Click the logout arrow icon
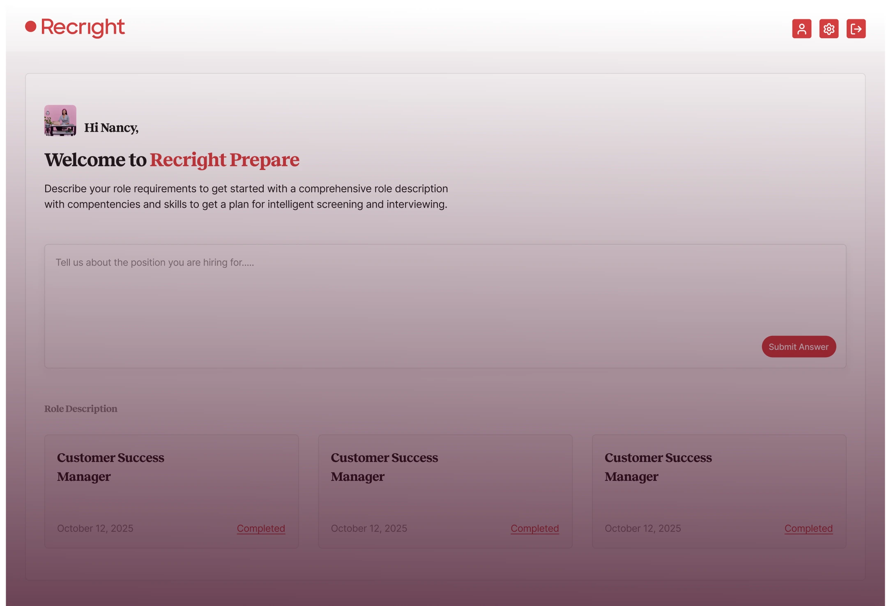Viewport: 891px width, 606px height. click(x=856, y=29)
